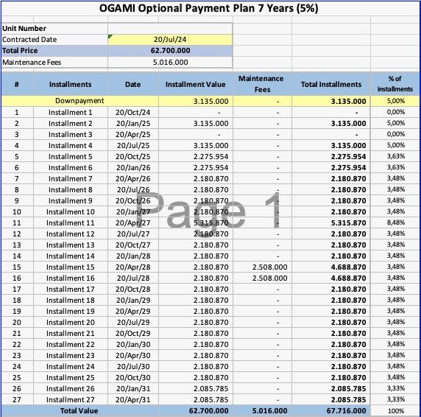The image size is (421, 417).
Task: Select the date 20/Jul/25
Action: click(x=133, y=145)
